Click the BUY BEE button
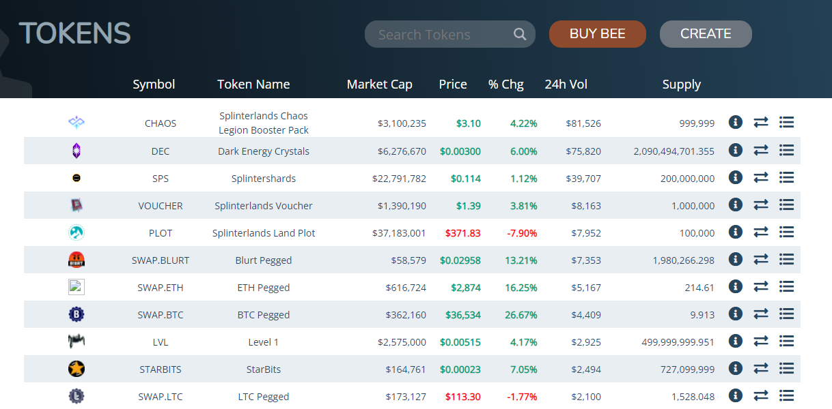832x409 pixels. 598,34
